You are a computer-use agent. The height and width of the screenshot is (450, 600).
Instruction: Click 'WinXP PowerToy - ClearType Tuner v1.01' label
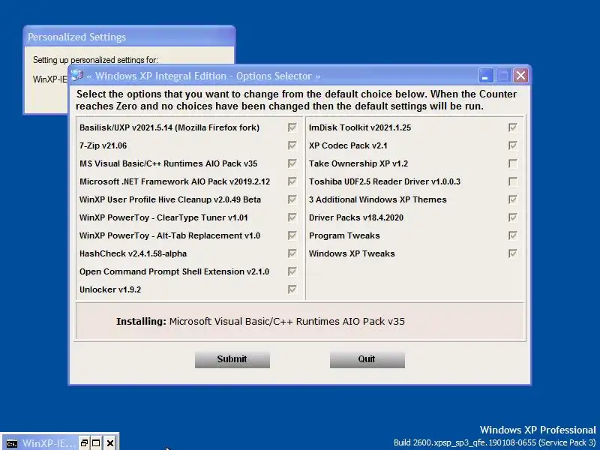coord(163,217)
